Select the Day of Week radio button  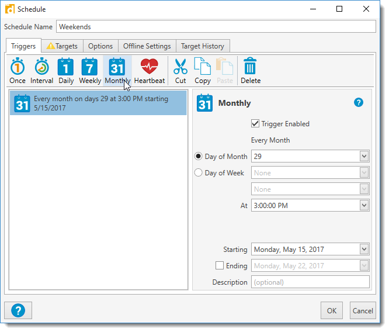(x=198, y=172)
